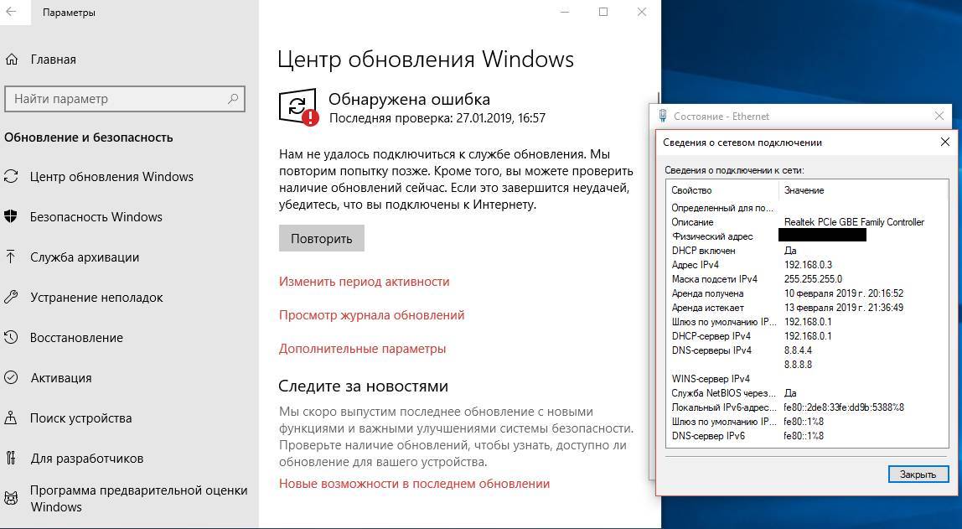Open Для разработчиков section label

(x=87, y=459)
